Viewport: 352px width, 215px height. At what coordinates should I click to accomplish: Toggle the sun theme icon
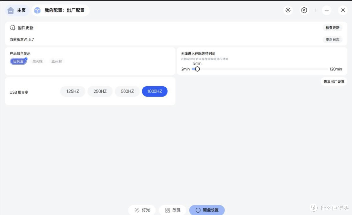coord(288,10)
